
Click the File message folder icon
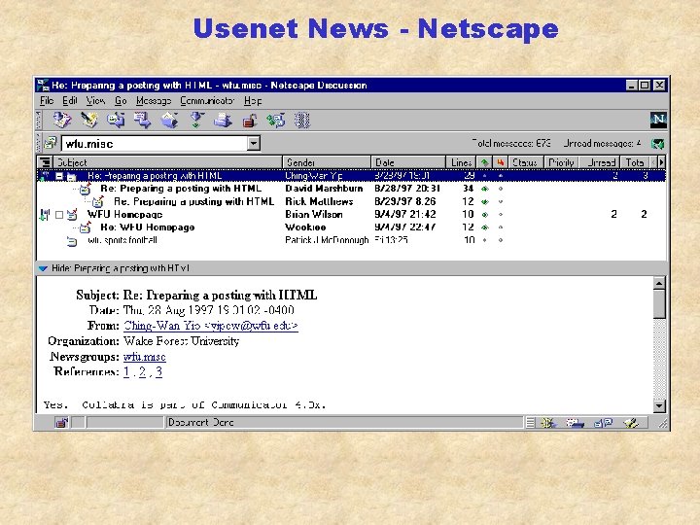tap(169, 121)
